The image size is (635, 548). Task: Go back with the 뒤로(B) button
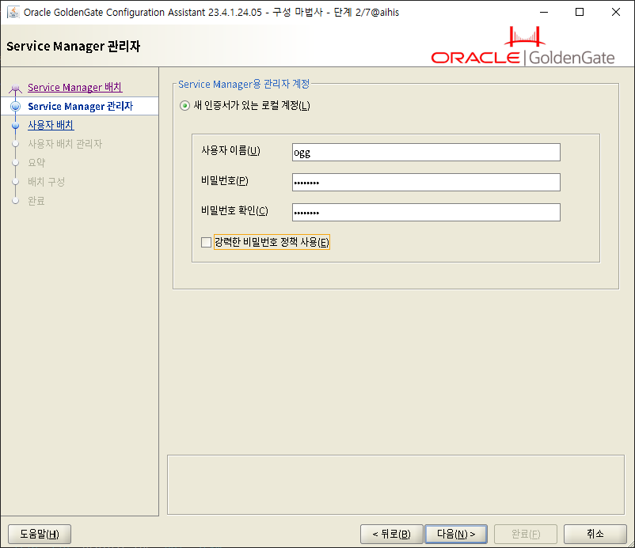pyautogui.click(x=392, y=535)
